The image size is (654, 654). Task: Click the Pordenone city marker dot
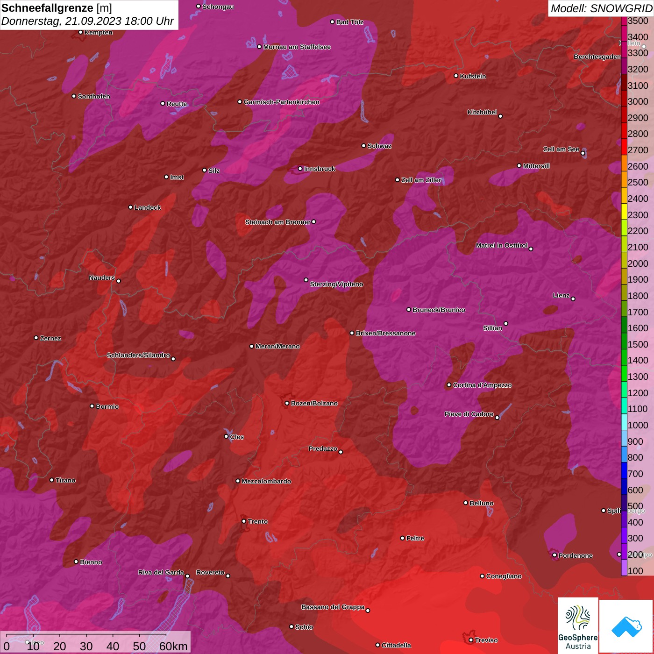point(554,555)
